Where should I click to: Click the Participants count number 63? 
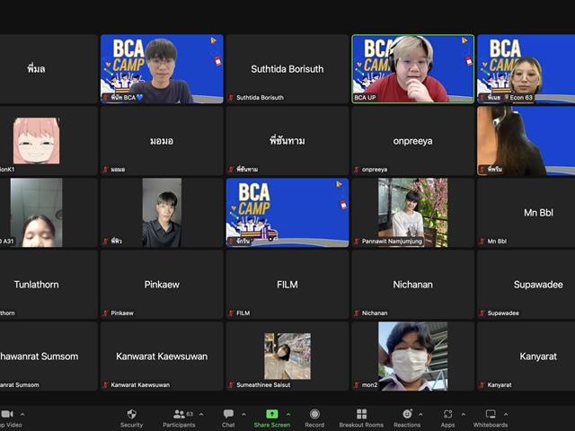tap(190, 414)
